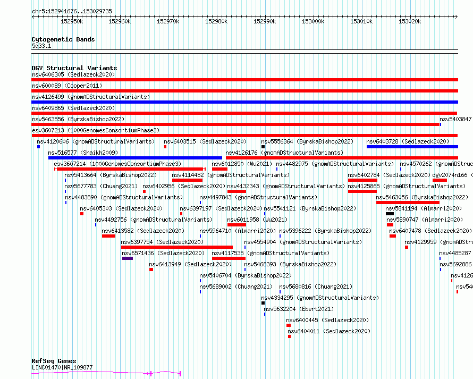Click the black marker under nsv5841194
Viewport: 473px width, 379px height.
tap(390, 214)
